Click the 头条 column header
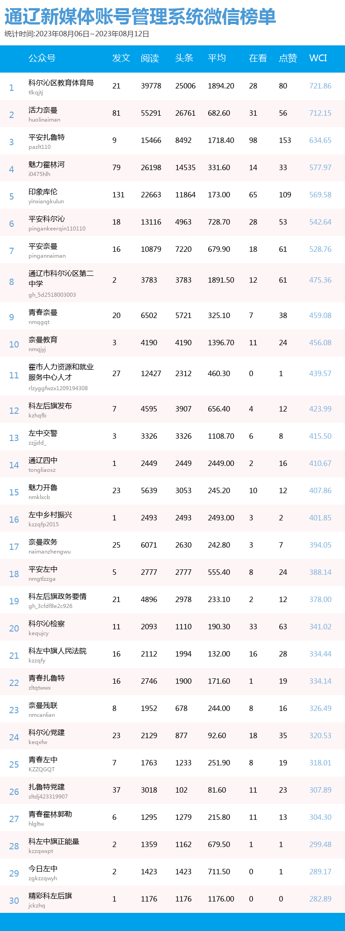Screen dimensions: 345x931 click(x=184, y=58)
